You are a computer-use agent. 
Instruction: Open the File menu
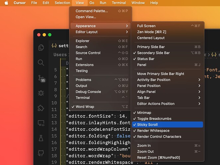pos(34,3)
